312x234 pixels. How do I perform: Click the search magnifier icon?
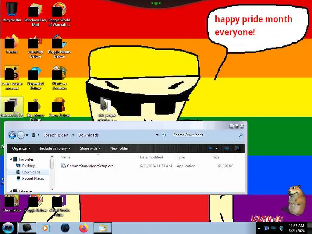[x=241, y=135]
